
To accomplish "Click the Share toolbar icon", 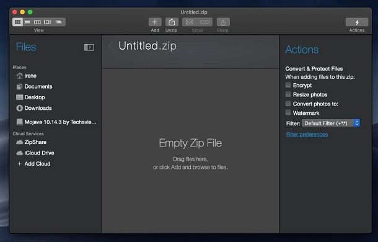I will pyautogui.click(x=223, y=22).
